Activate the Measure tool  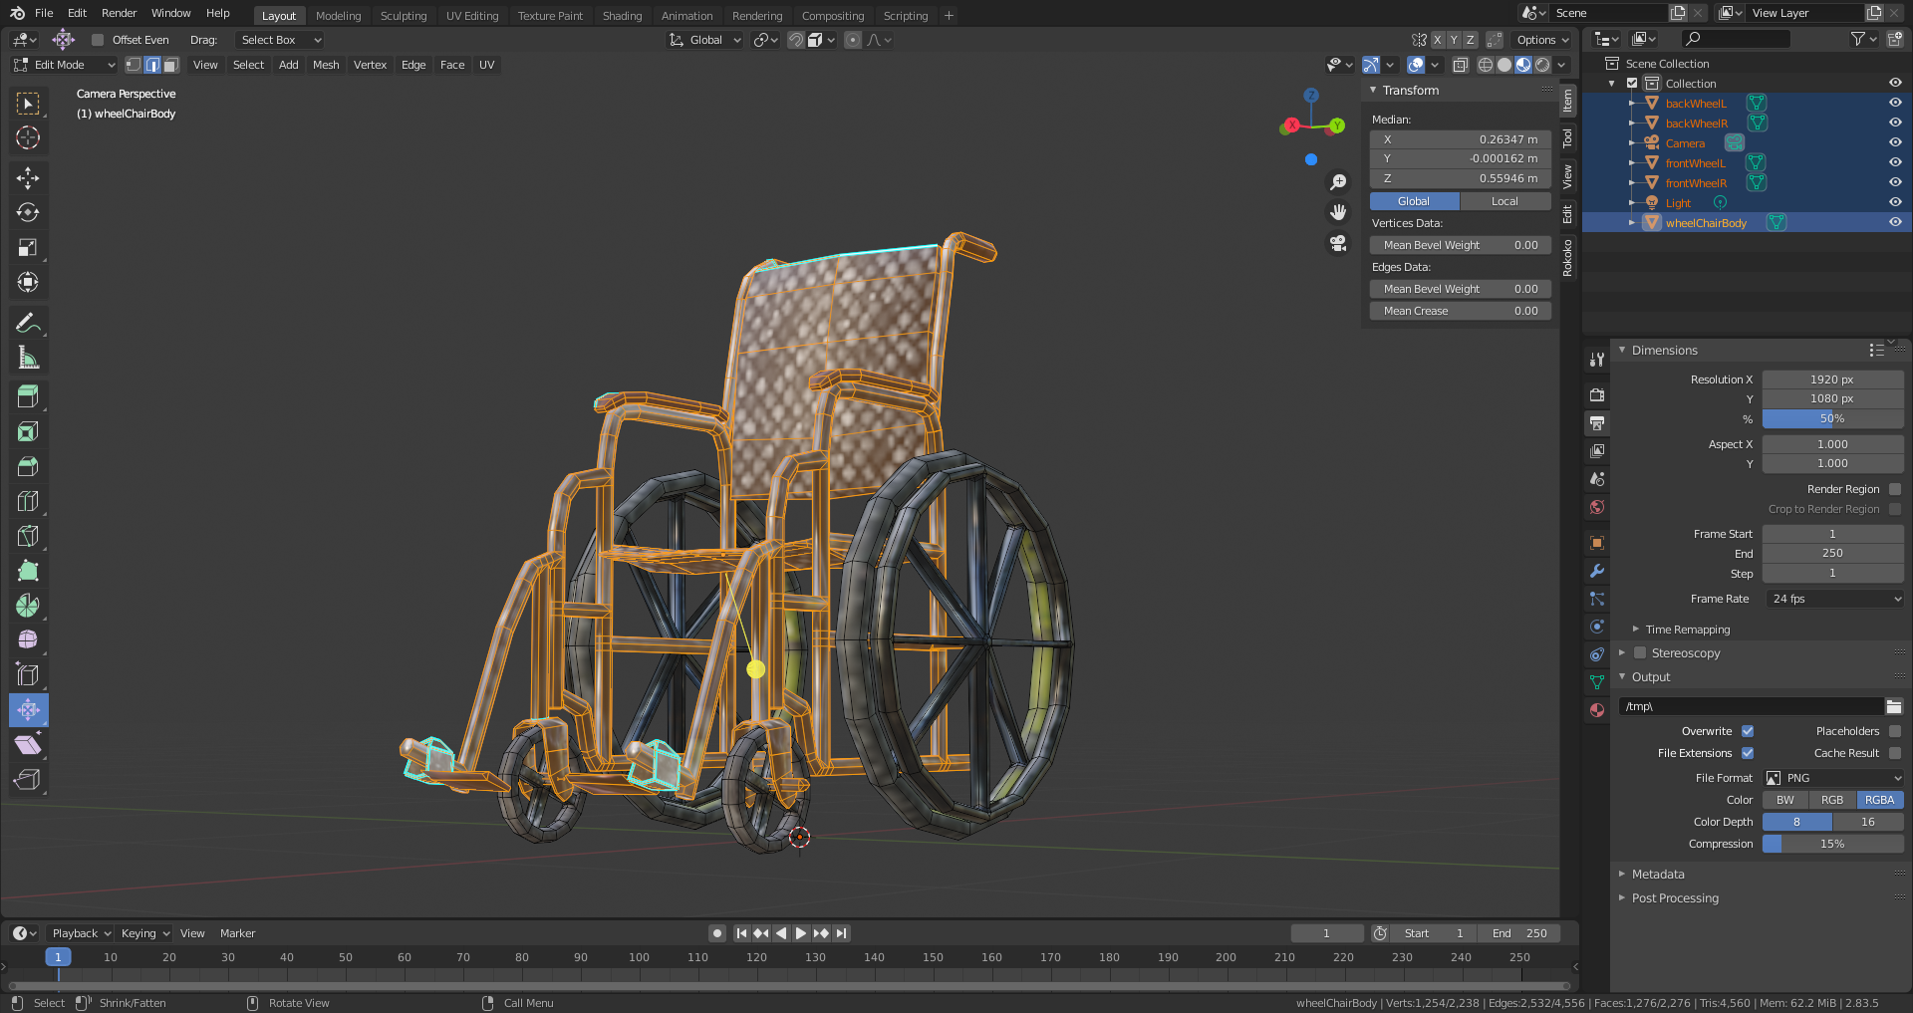(28, 357)
